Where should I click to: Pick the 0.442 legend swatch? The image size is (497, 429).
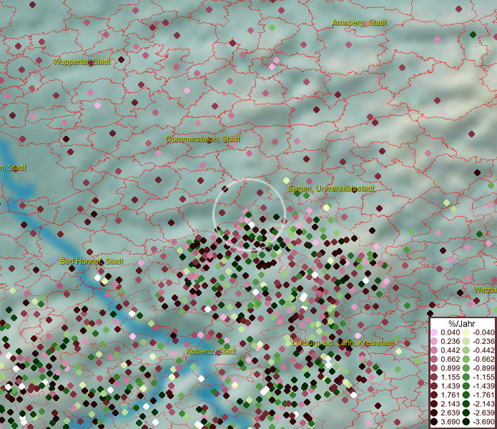[x=434, y=350]
